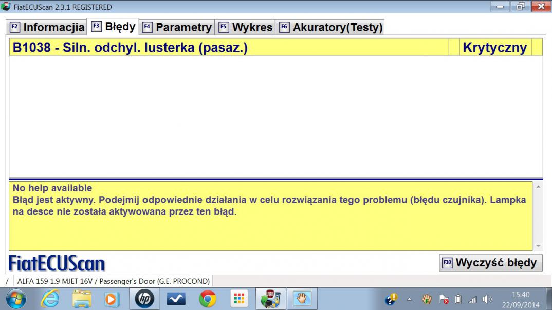Go to the Akuratory(Testy) tab
552x310 pixels.
[x=330, y=27]
